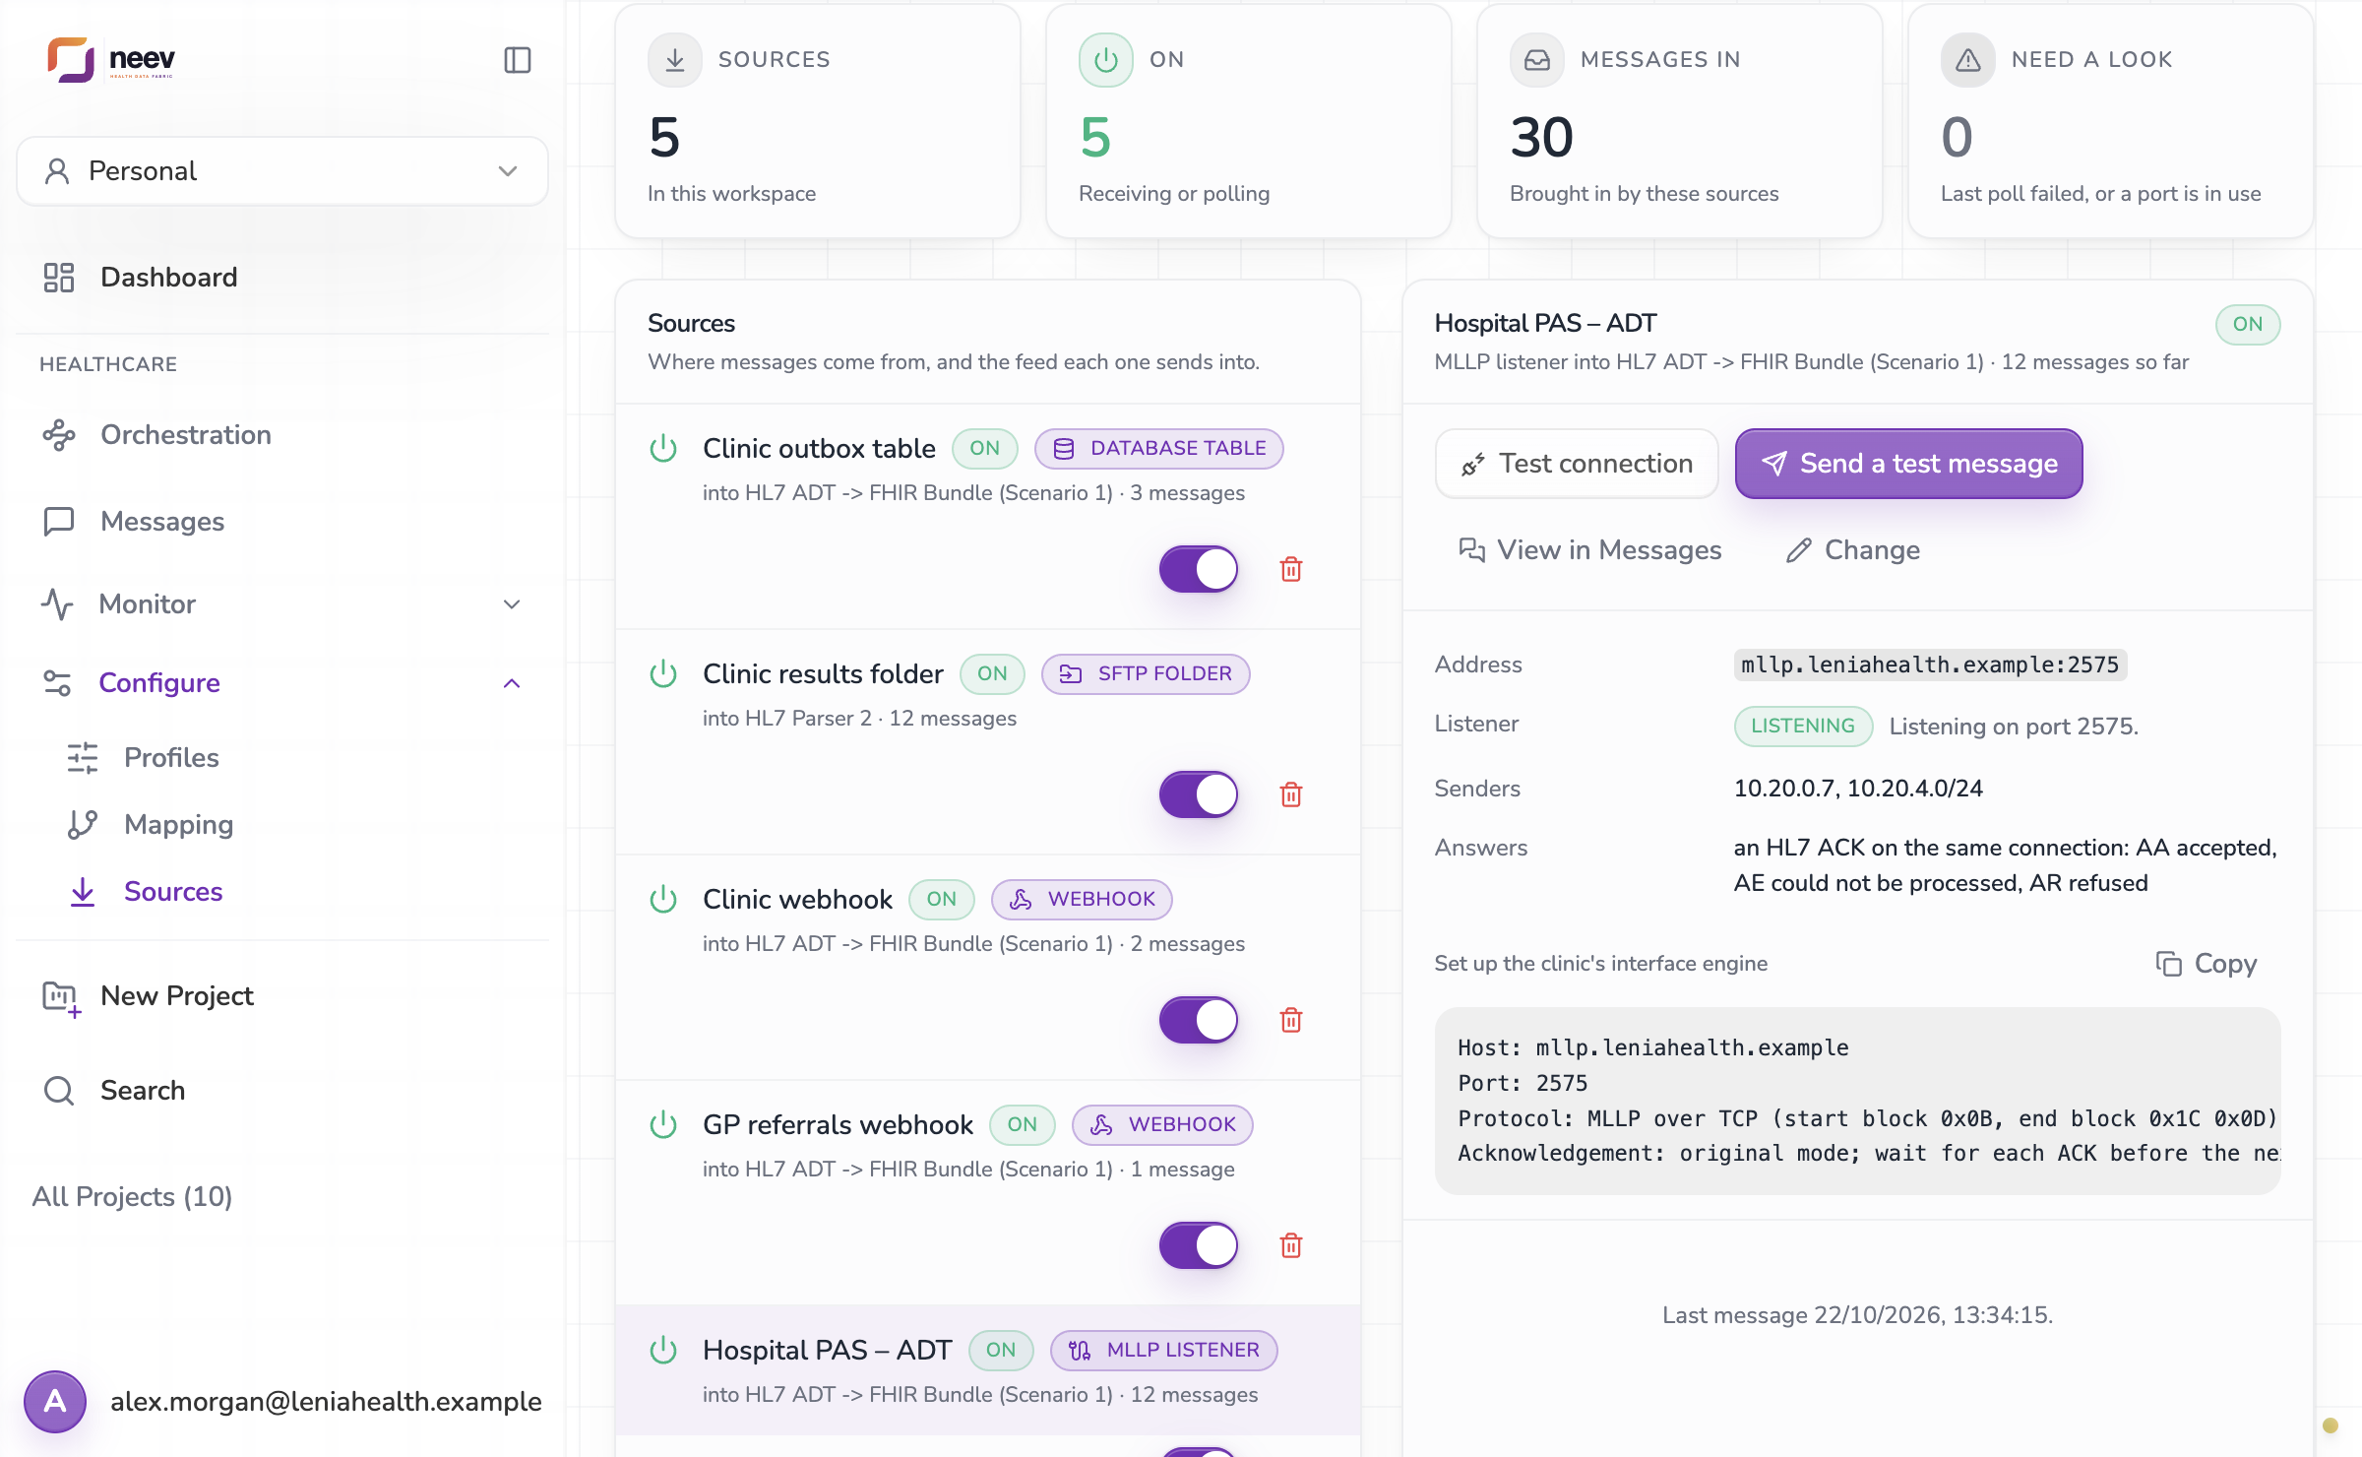Click the Need a Look warning icon
2362x1457 pixels.
click(x=1968, y=60)
